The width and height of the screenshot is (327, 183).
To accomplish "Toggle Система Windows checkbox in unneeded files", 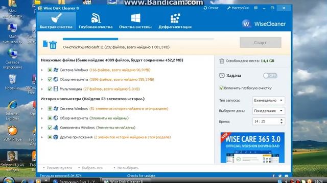I will tap(50, 70).
